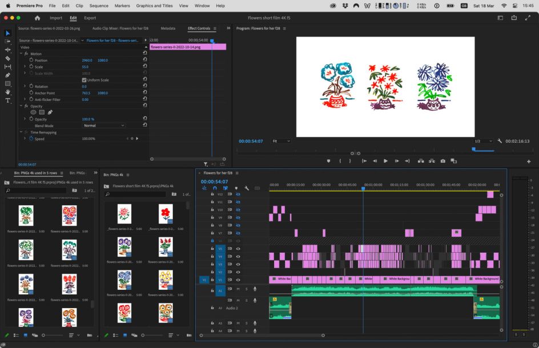The height and width of the screenshot is (348, 539).
Task: Select the Razor tool
Action: point(7,58)
